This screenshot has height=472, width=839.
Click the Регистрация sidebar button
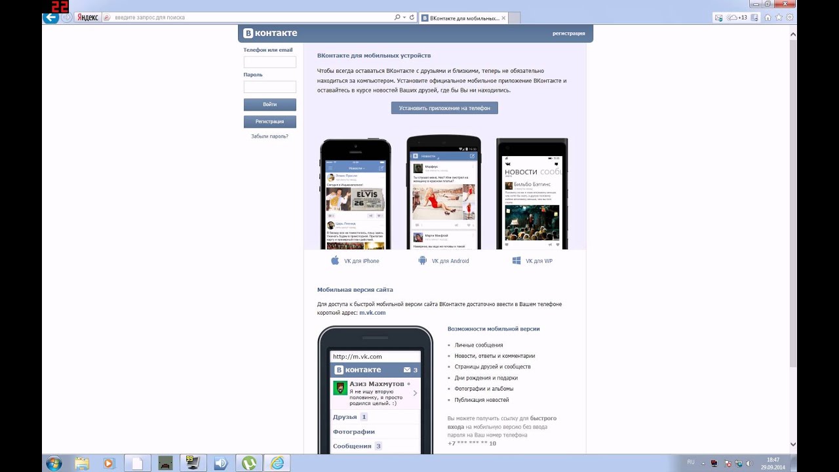click(270, 121)
